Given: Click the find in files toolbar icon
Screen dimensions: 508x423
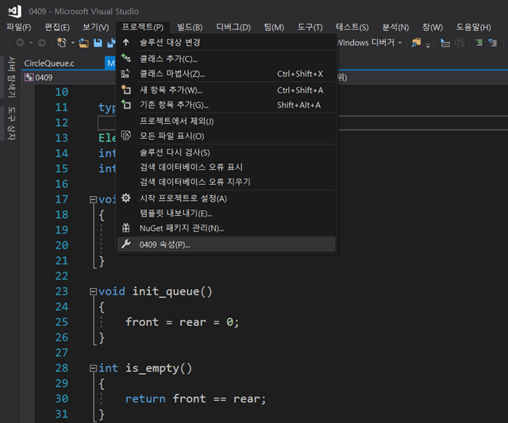Looking at the screenshot, I should [416, 42].
